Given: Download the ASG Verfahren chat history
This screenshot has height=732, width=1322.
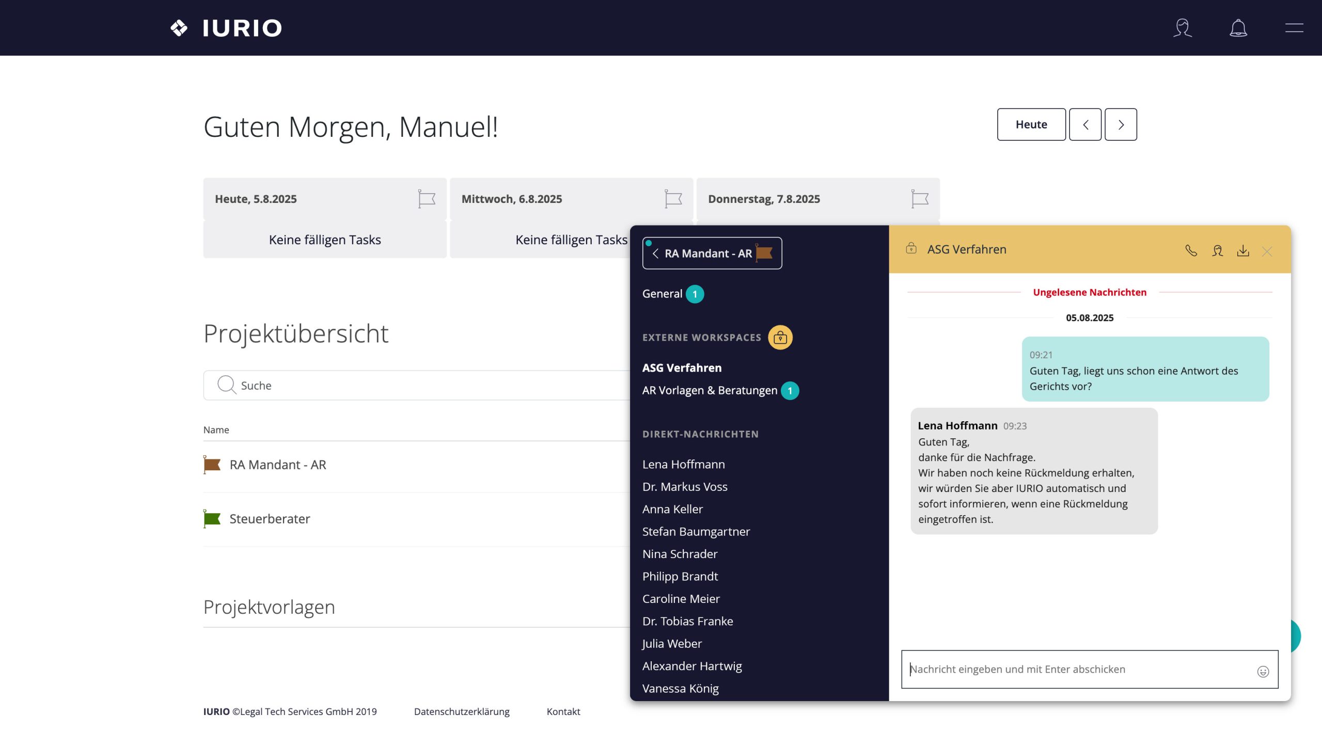Looking at the screenshot, I should point(1243,251).
